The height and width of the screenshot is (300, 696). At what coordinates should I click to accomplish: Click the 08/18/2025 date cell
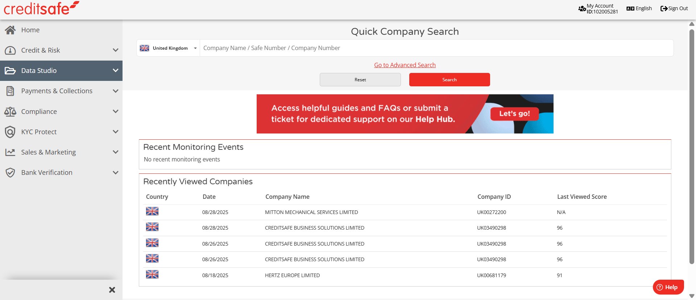pyautogui.click(x=215, y=275)
